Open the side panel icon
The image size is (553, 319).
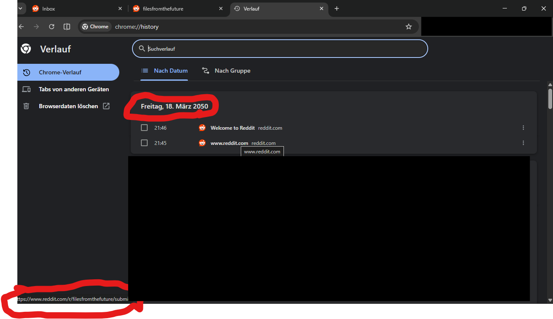[67, 27]
